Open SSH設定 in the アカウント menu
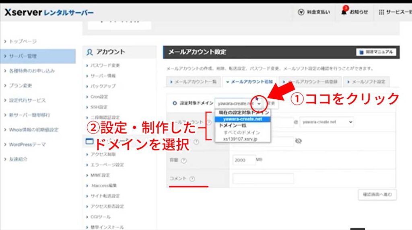Viewport: 412px width, 230px height. [x=99, y=107]
